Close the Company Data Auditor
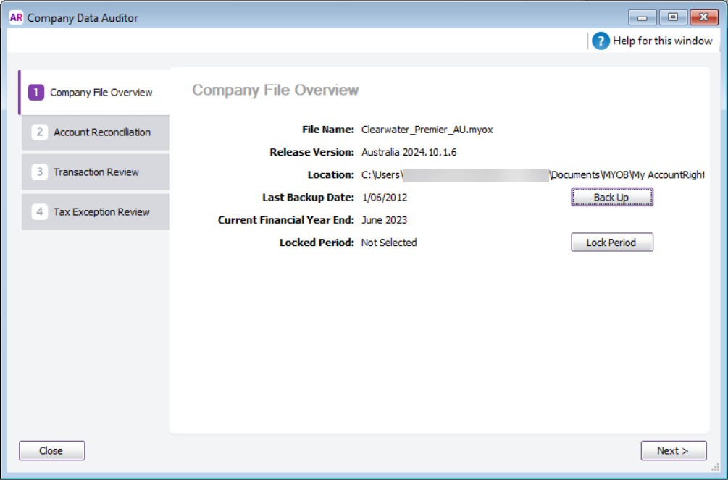Screen dimensions: 728x480 coord(51,450)
